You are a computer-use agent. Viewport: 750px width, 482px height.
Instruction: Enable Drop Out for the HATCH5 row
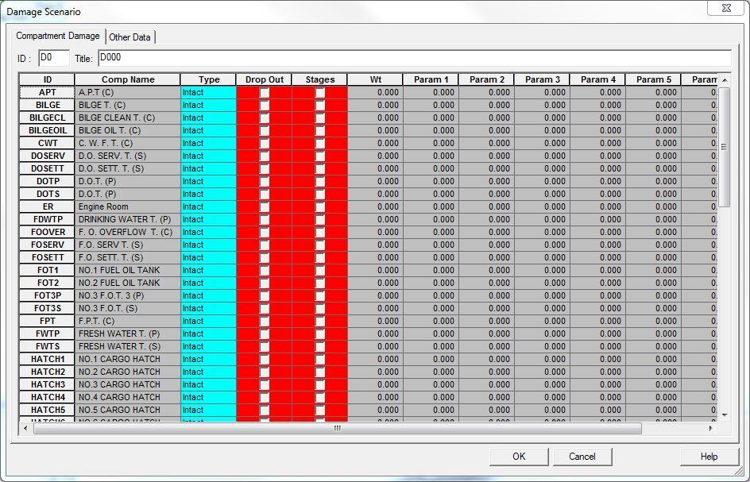tap(264, 410)
